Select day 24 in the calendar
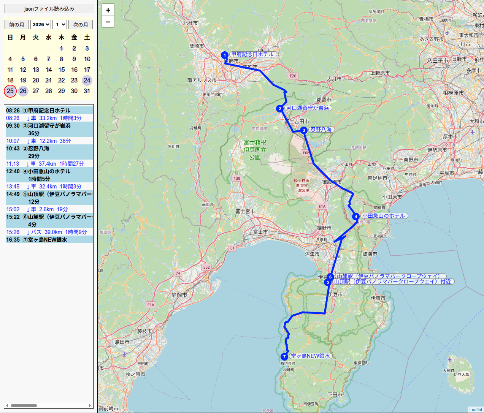This screenshot has height=413, width=484. pyautogui.click(x=87, y=80)
